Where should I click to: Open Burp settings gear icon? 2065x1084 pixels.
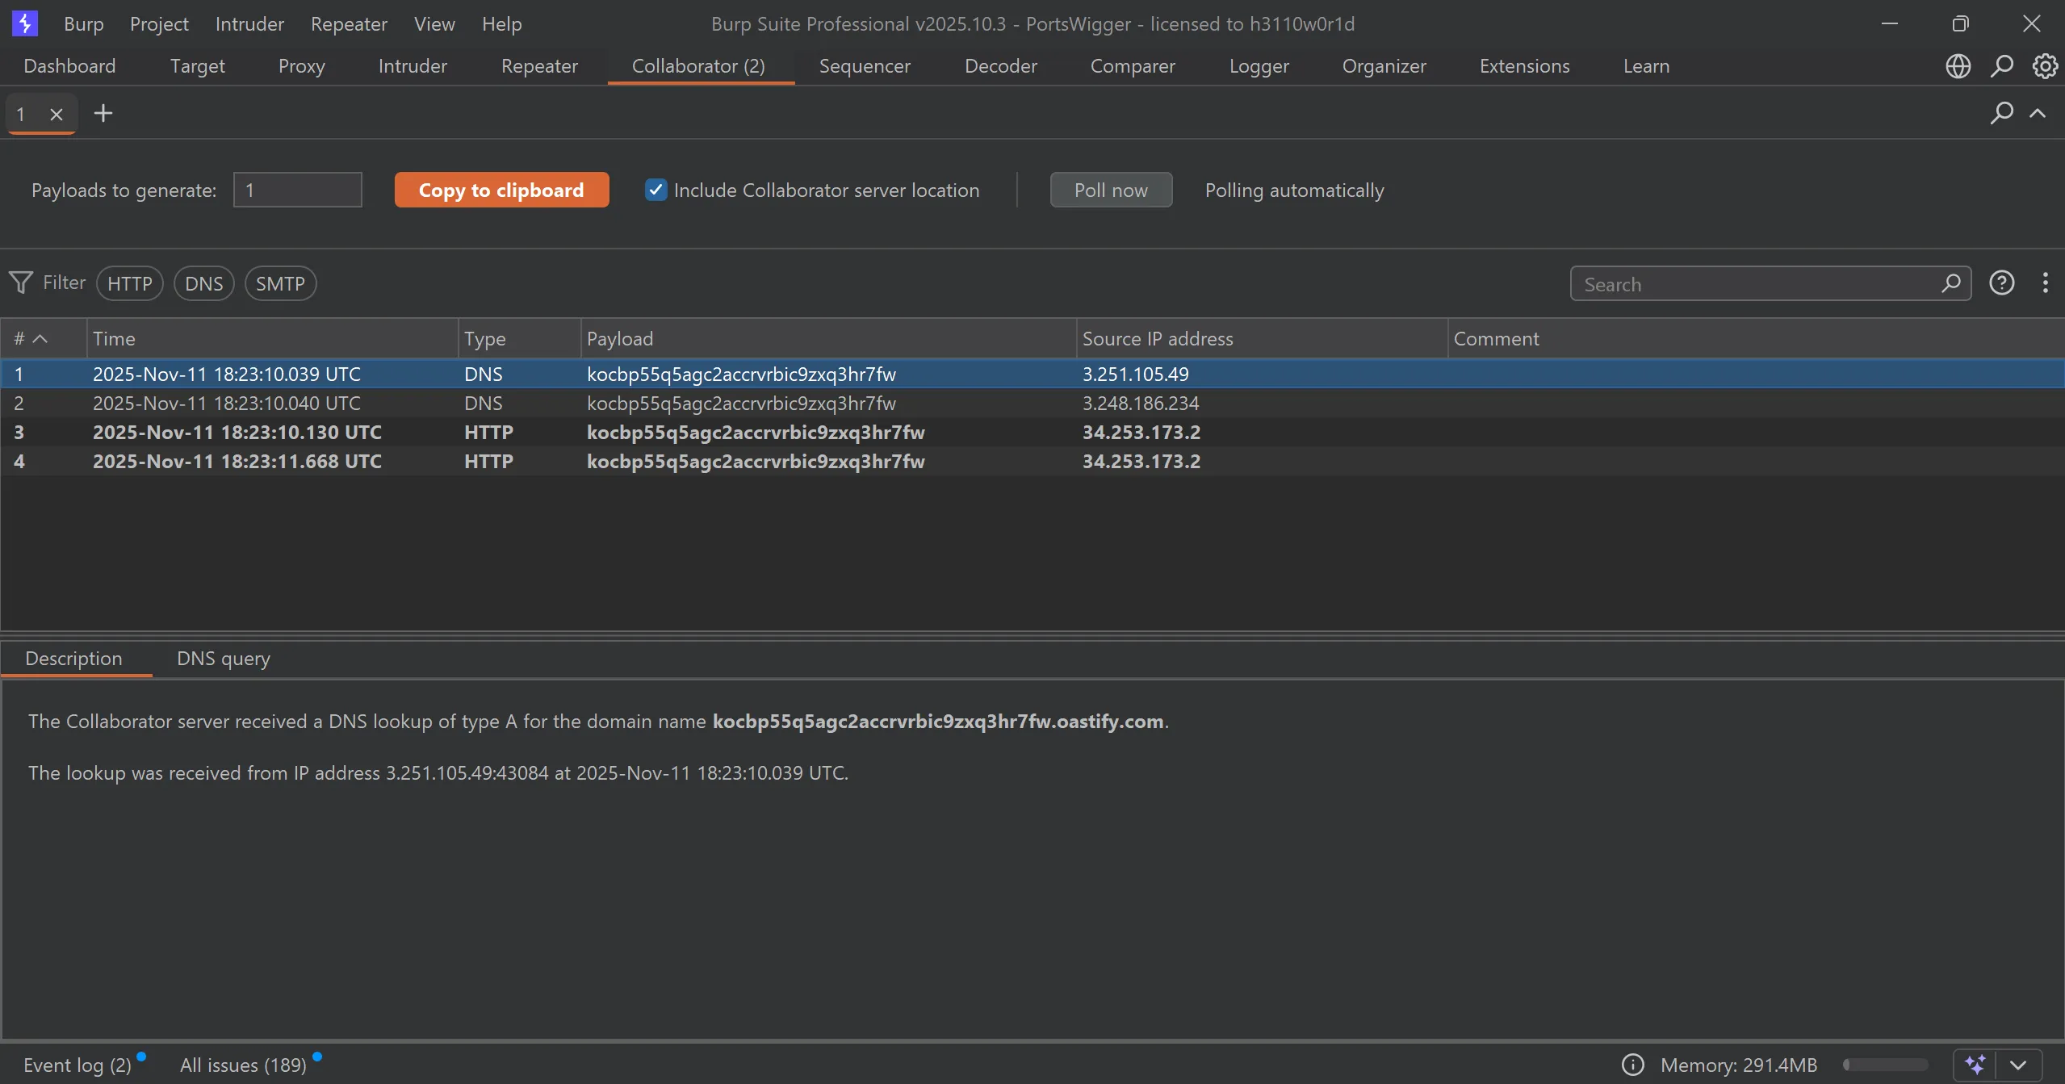tap(2044, 66)
